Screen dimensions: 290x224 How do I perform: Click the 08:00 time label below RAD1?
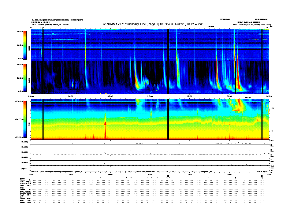tap(110, 96)
